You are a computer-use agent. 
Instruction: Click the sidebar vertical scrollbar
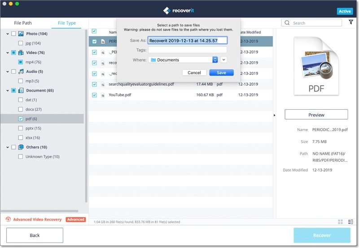point(86,115)
